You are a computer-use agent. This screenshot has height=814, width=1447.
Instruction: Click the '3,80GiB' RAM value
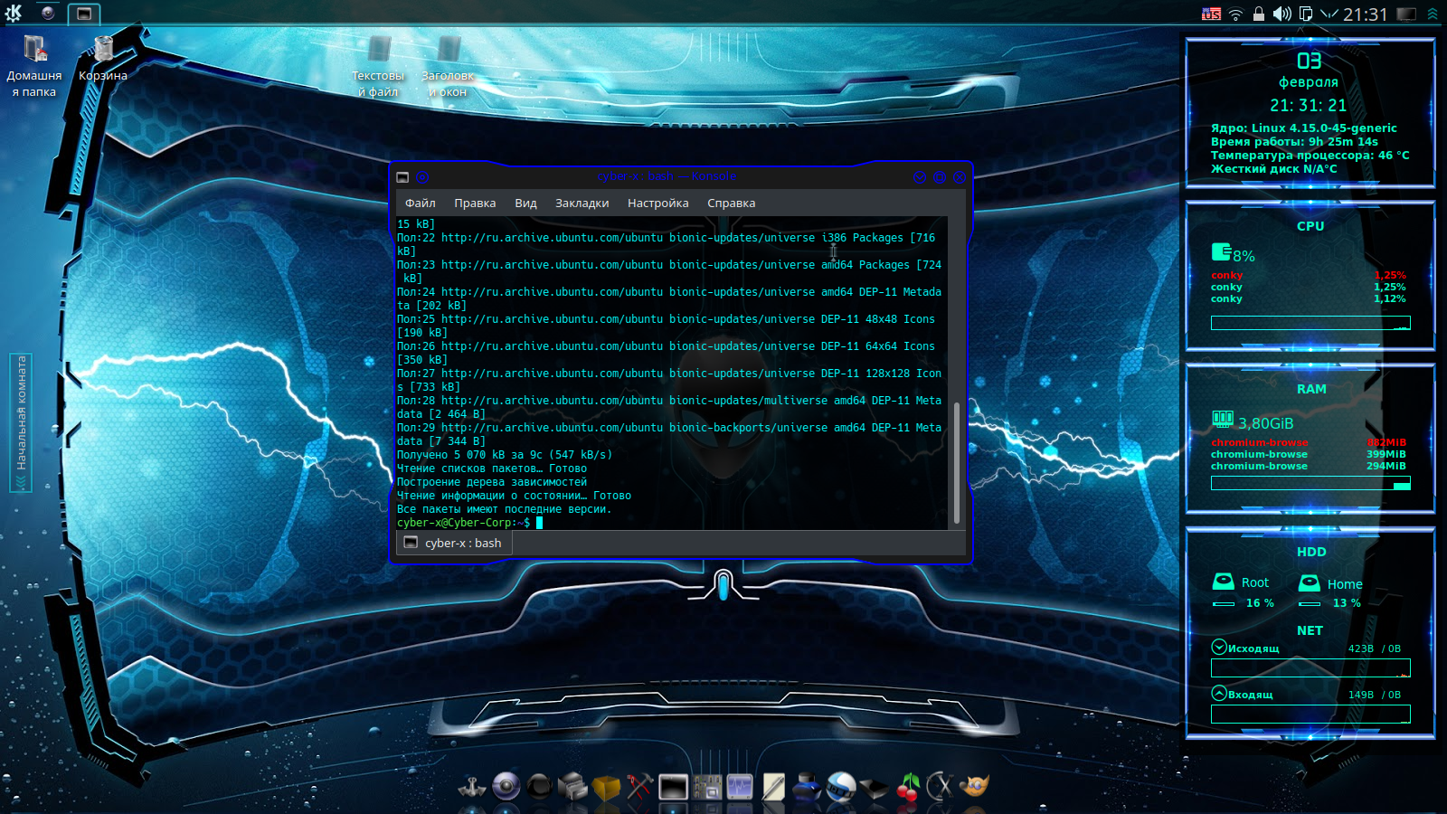[x=1265, y=423]
